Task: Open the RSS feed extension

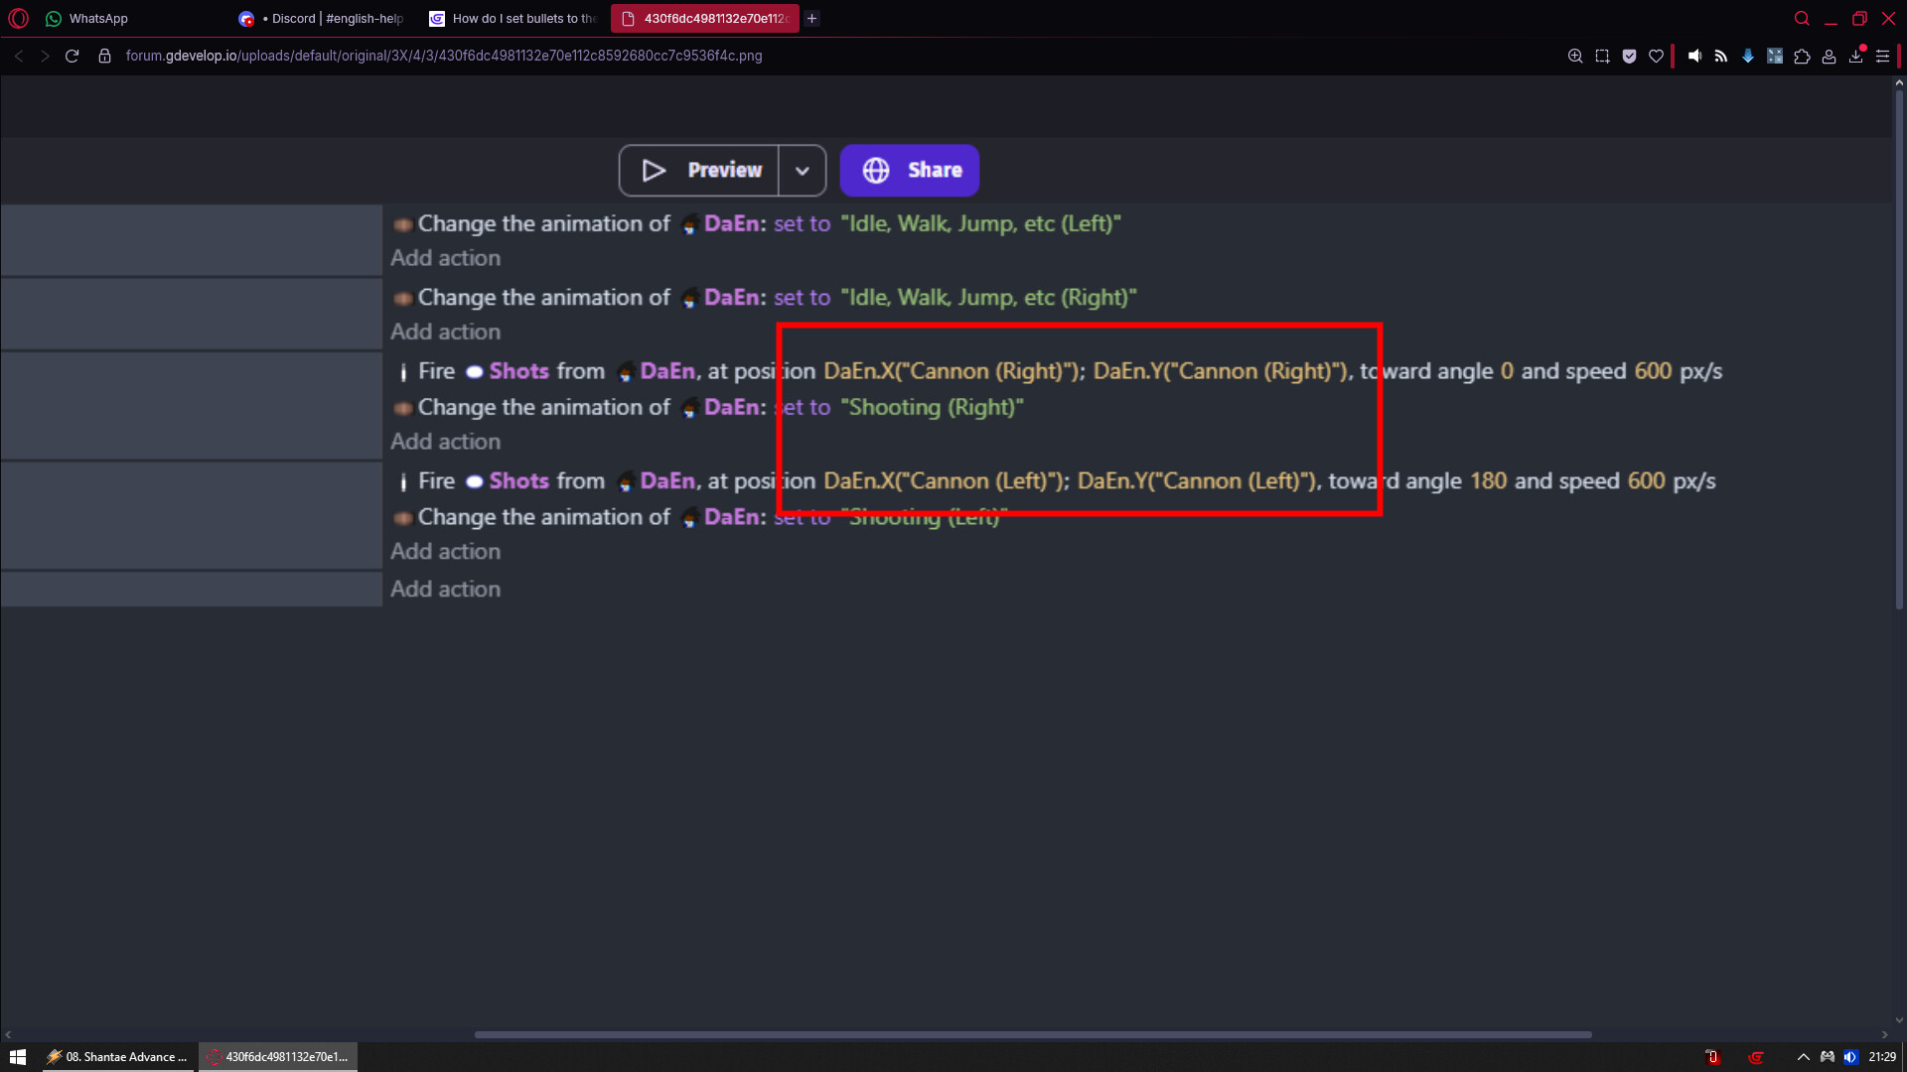Action: coord(1721,57)
